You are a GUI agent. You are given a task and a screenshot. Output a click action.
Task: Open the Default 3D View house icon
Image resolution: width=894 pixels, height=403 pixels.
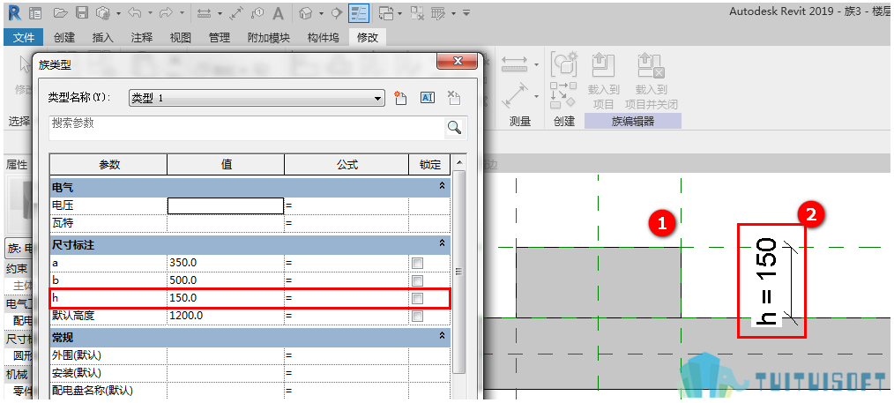pyautogui.click(x=306, y=12)
